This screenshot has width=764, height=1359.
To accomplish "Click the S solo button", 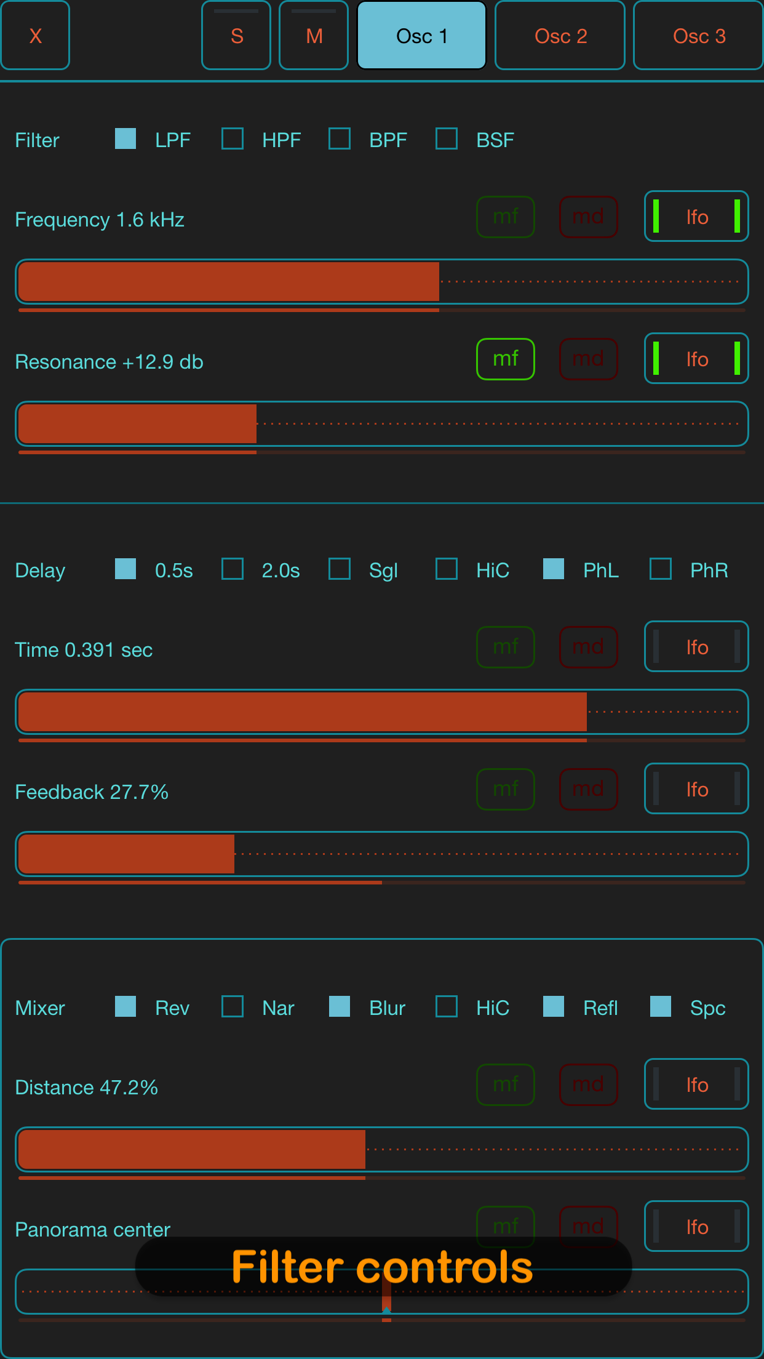I will (x=236, y=35).
